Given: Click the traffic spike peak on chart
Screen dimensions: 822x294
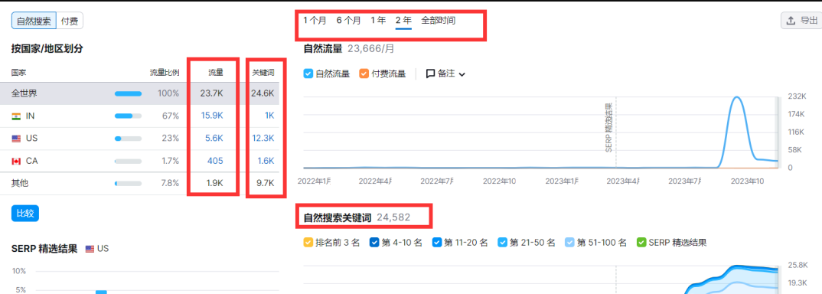Looking at the screenshot, I should [737, 97].
